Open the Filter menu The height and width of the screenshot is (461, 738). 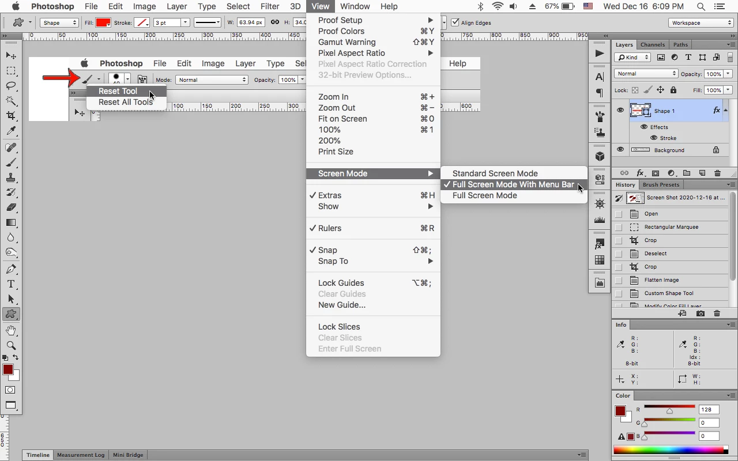click(x=270, y=6)
